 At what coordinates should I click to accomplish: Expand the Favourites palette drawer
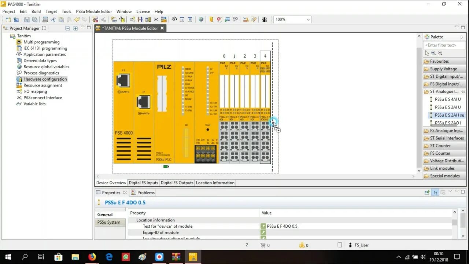(444, 61)
